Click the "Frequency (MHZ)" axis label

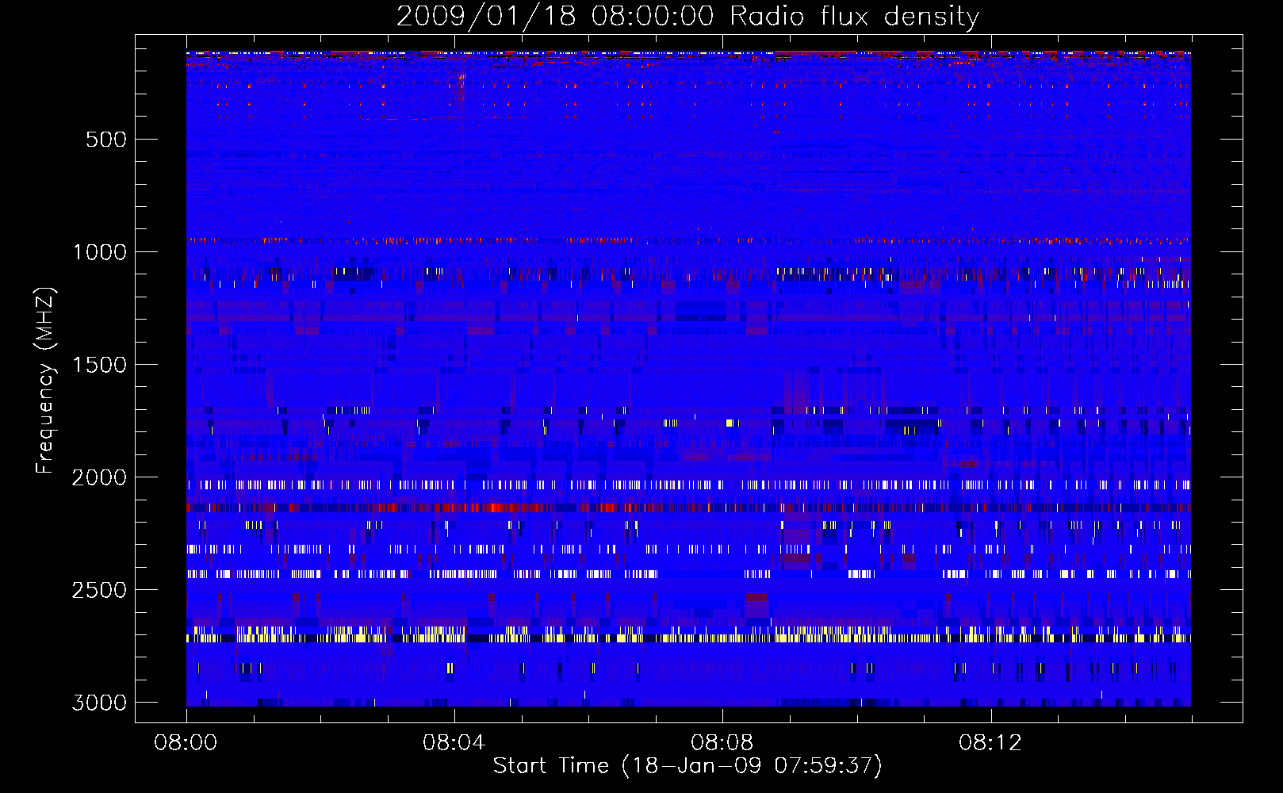tap(46, 381)
